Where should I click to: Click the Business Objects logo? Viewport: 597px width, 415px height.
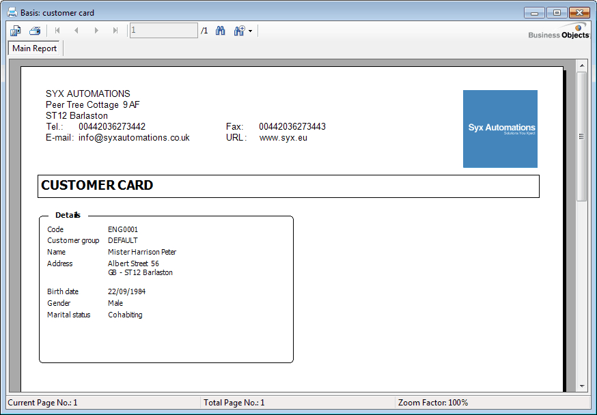point(558,32)
